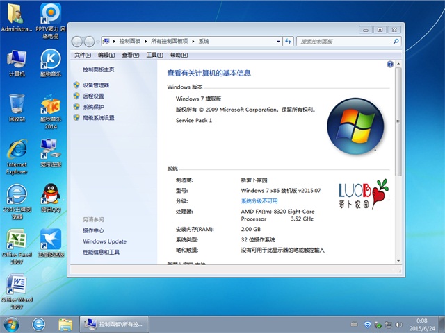
Task: Click the scrollbar up arrow
Action: click(398, 64)
